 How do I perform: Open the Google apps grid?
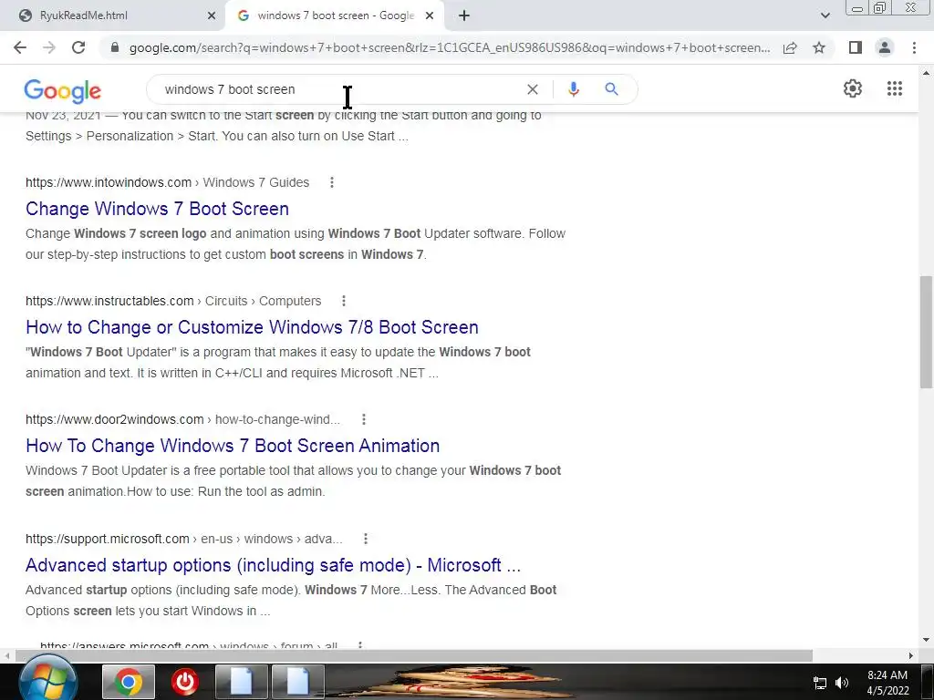pyautogui.click(x=895, y=88)
